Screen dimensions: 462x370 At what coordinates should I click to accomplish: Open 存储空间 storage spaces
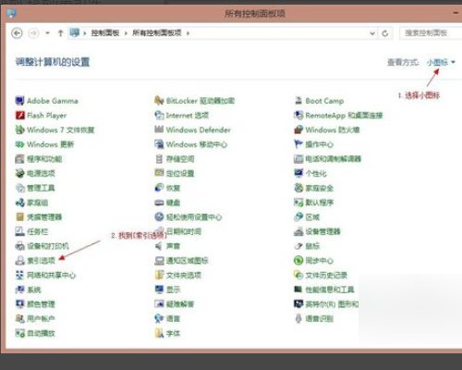click(175, 159)
